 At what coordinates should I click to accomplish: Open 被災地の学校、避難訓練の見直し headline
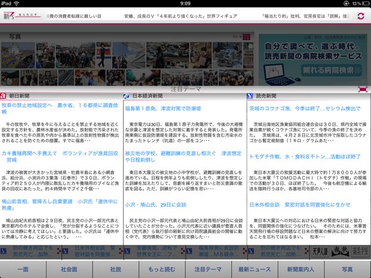183,156
